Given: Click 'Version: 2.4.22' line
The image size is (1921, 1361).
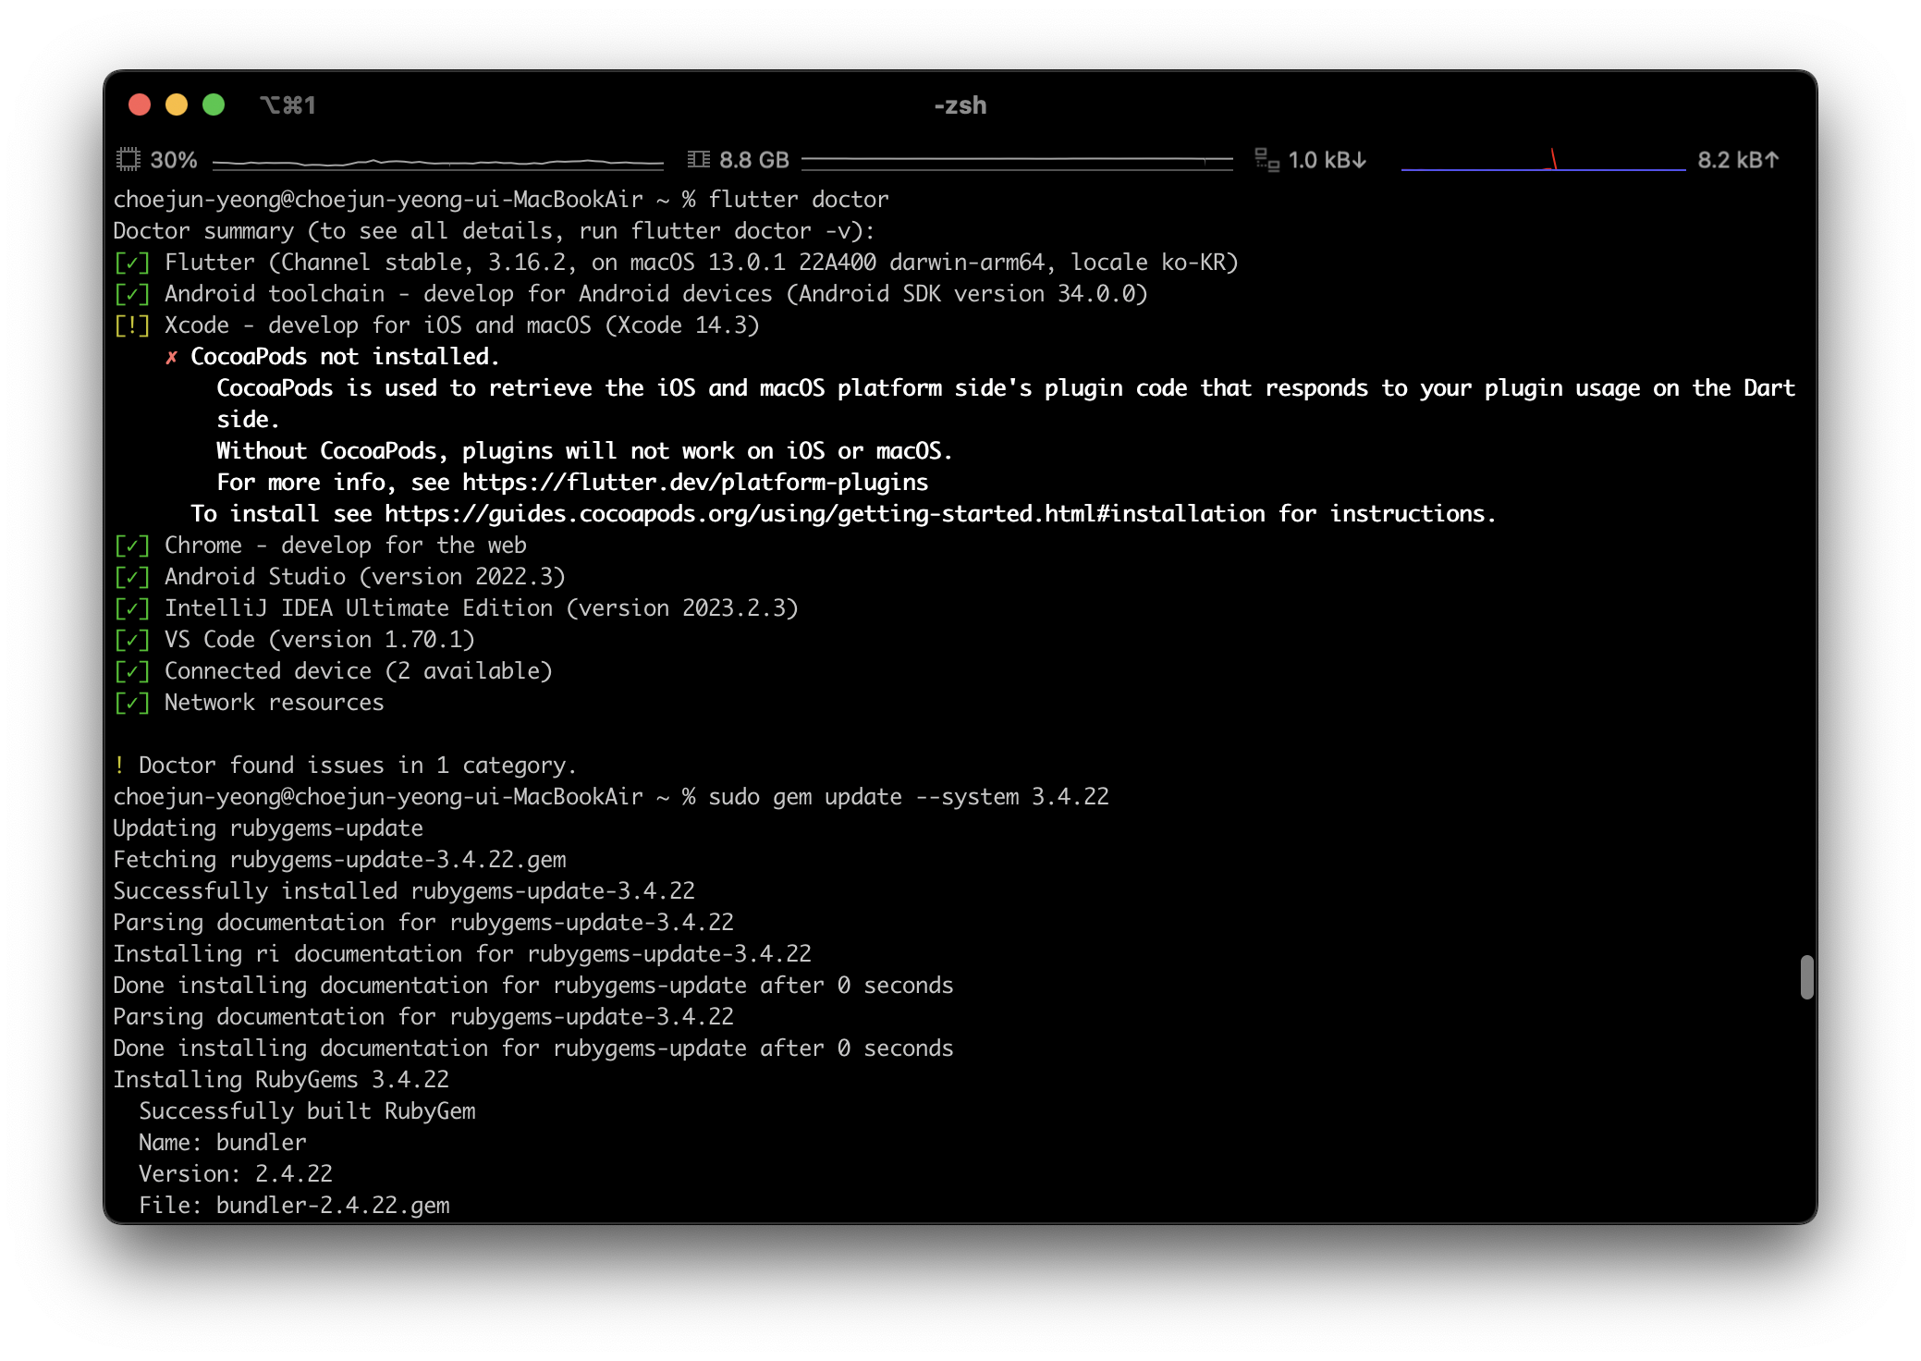Looking at the screenshot, I should (236, 1173).
